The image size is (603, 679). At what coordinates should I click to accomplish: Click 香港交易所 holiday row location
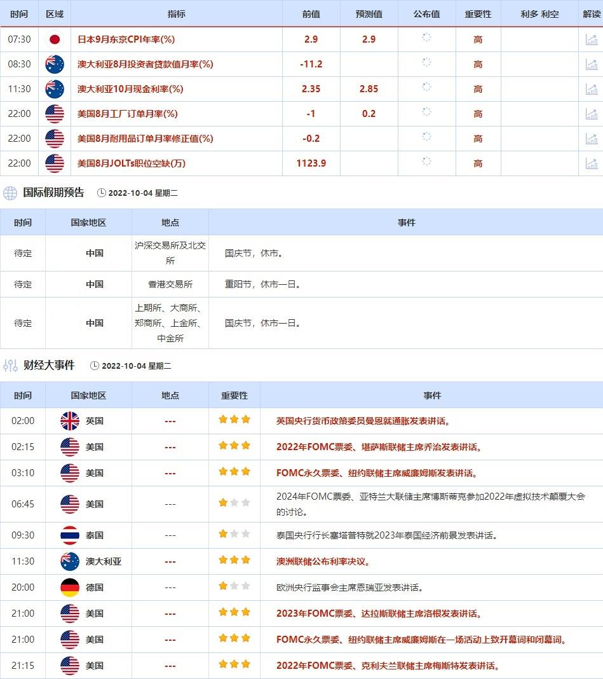[170, 284]
